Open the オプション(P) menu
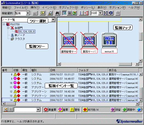This screenshot has width=144, height=125. pyautogui.click(x=117, y=7)
